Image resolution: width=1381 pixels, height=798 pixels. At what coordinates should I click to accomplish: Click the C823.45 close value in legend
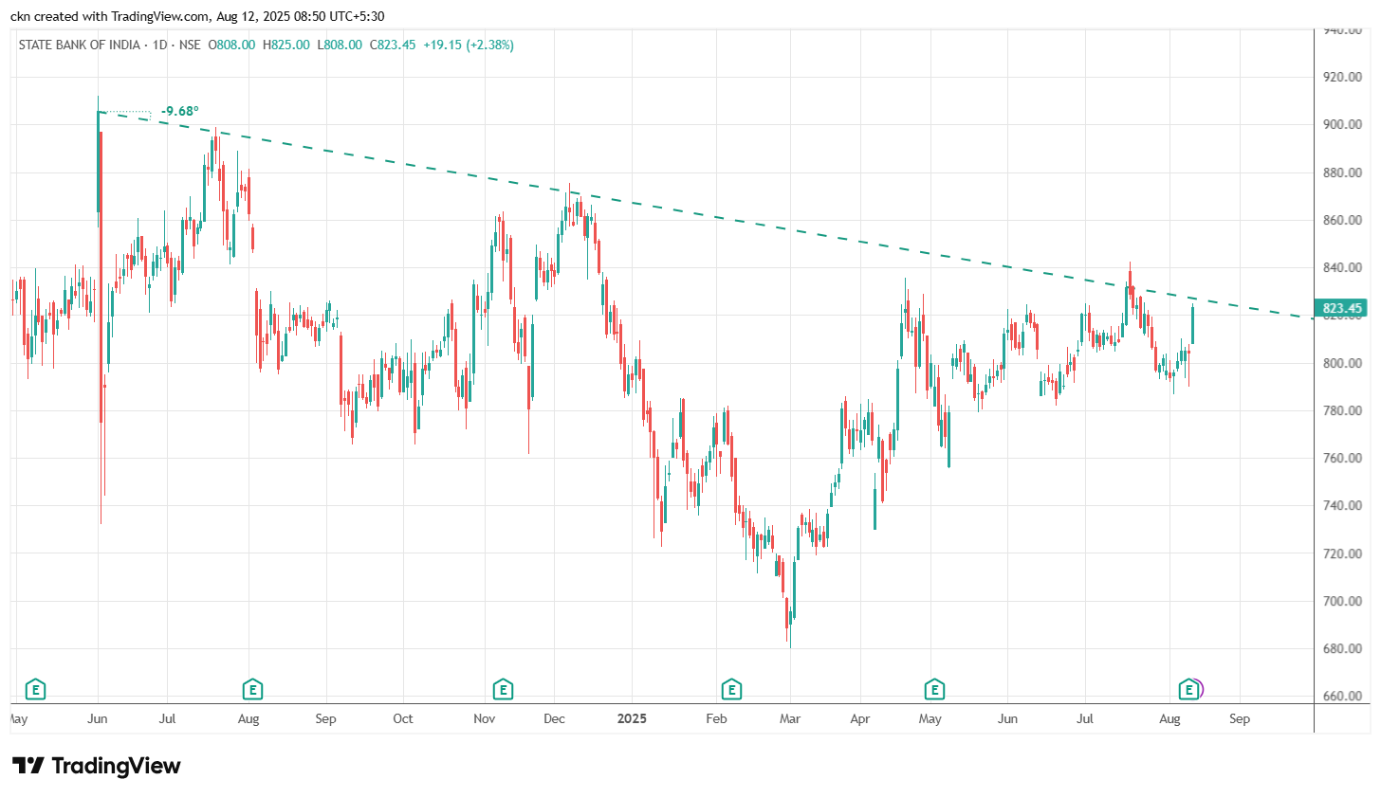(393, 45)
